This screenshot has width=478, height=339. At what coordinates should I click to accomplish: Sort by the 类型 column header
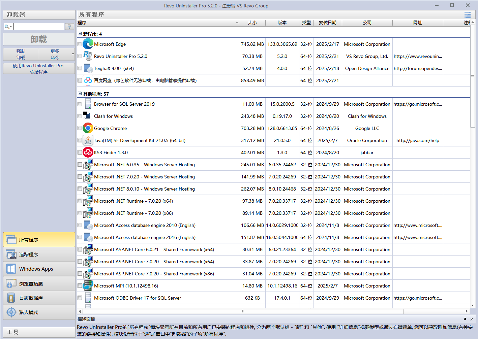click(x=306, y=23)
